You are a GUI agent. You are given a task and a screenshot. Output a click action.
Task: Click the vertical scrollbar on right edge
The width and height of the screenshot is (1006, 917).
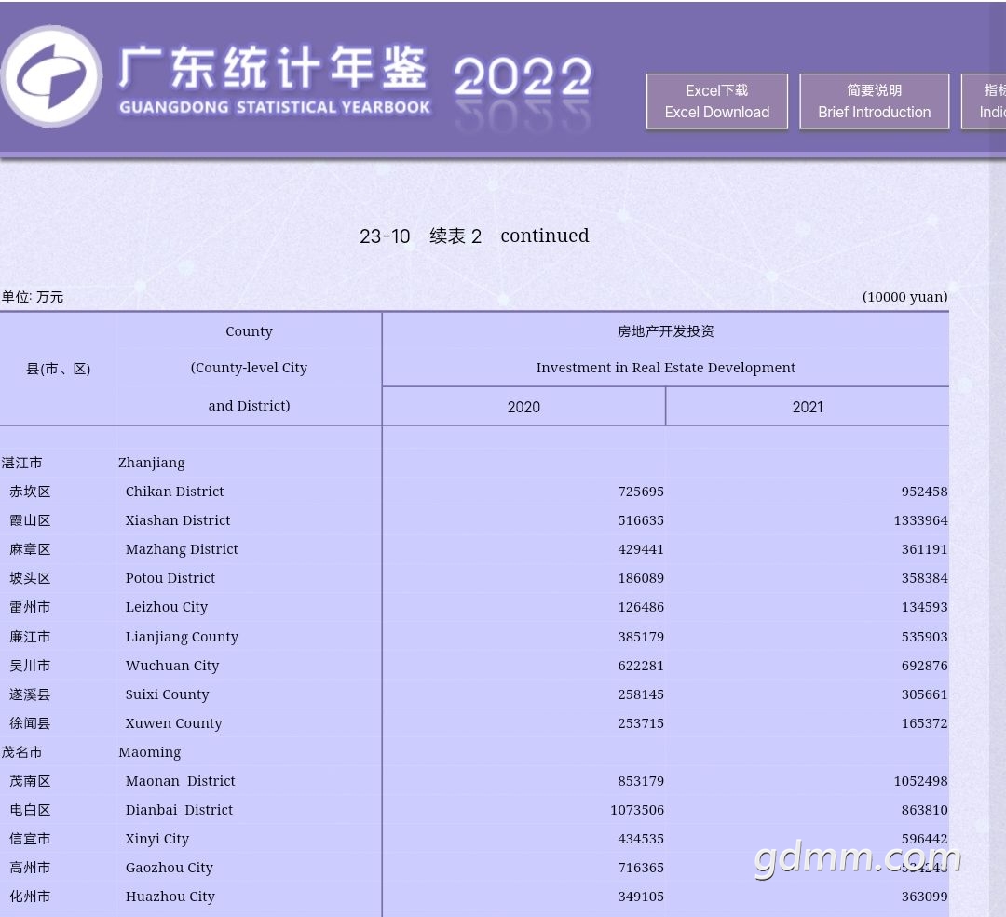tap(997, 465)
